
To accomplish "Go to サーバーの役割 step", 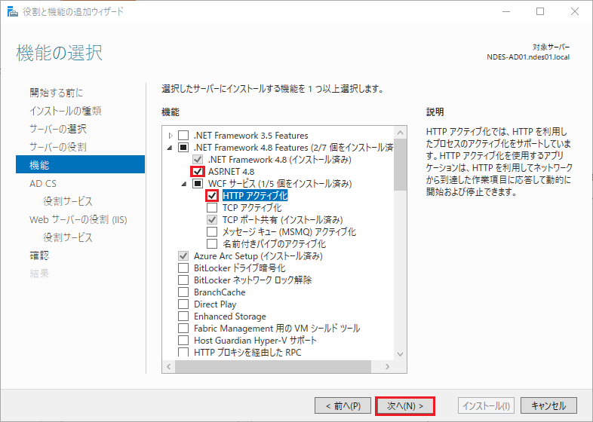I will pos(58,147).
